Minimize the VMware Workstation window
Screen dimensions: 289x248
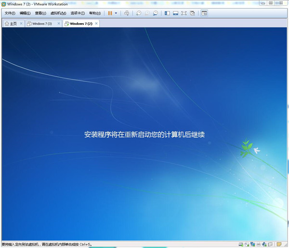(263, 3)
